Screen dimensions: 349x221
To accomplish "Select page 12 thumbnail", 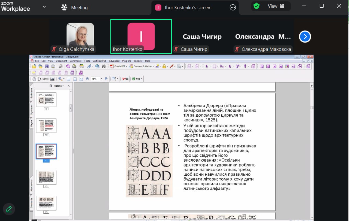I will (x=46, y=177).
